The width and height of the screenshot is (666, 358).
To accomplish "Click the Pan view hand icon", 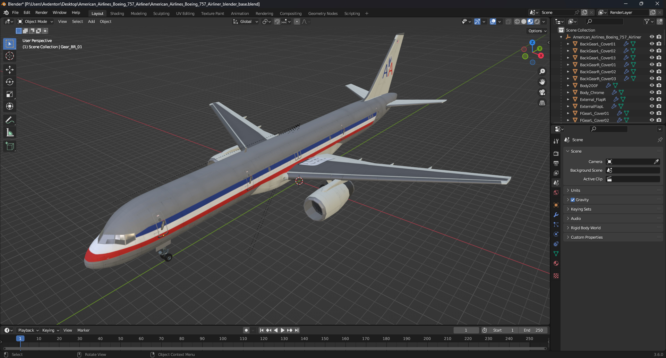I will [x=542, y=82].
